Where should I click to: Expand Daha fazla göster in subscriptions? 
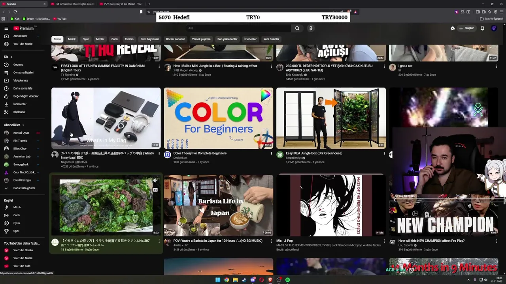click(22, 188)
